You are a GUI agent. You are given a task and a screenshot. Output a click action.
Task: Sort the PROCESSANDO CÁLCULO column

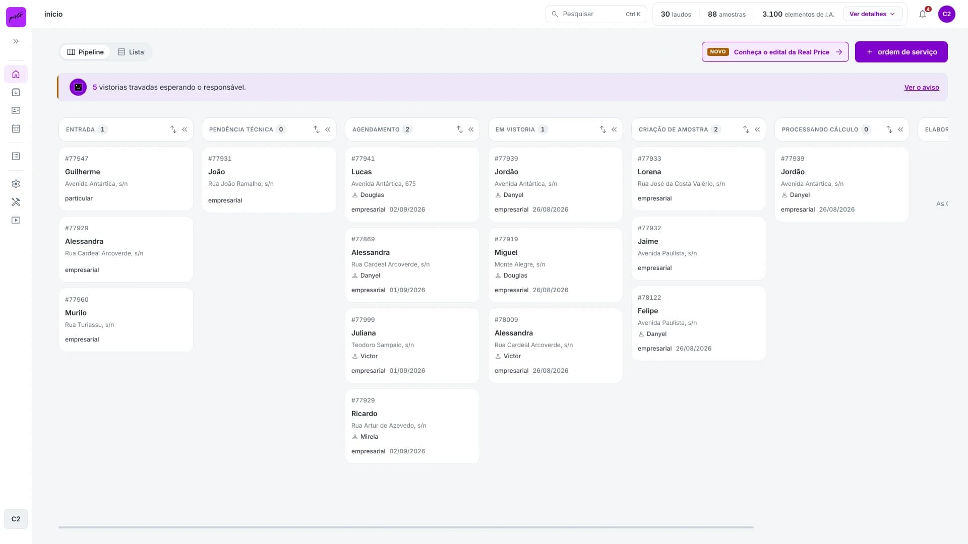889,129
